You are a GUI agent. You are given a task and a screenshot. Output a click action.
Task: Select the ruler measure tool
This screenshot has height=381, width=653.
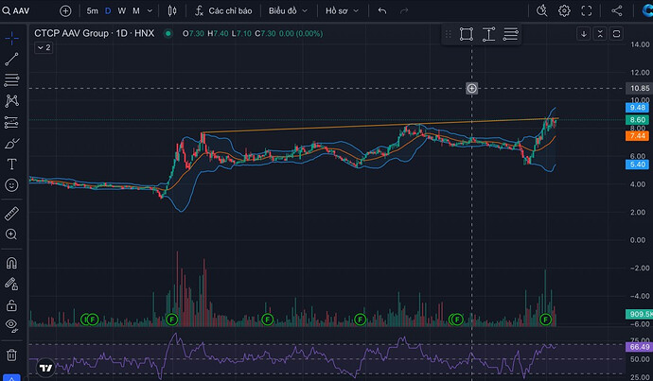(x=12, y=214)
